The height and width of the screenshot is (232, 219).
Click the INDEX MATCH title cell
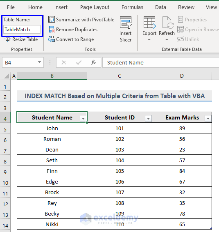click(x=114, y=96)
